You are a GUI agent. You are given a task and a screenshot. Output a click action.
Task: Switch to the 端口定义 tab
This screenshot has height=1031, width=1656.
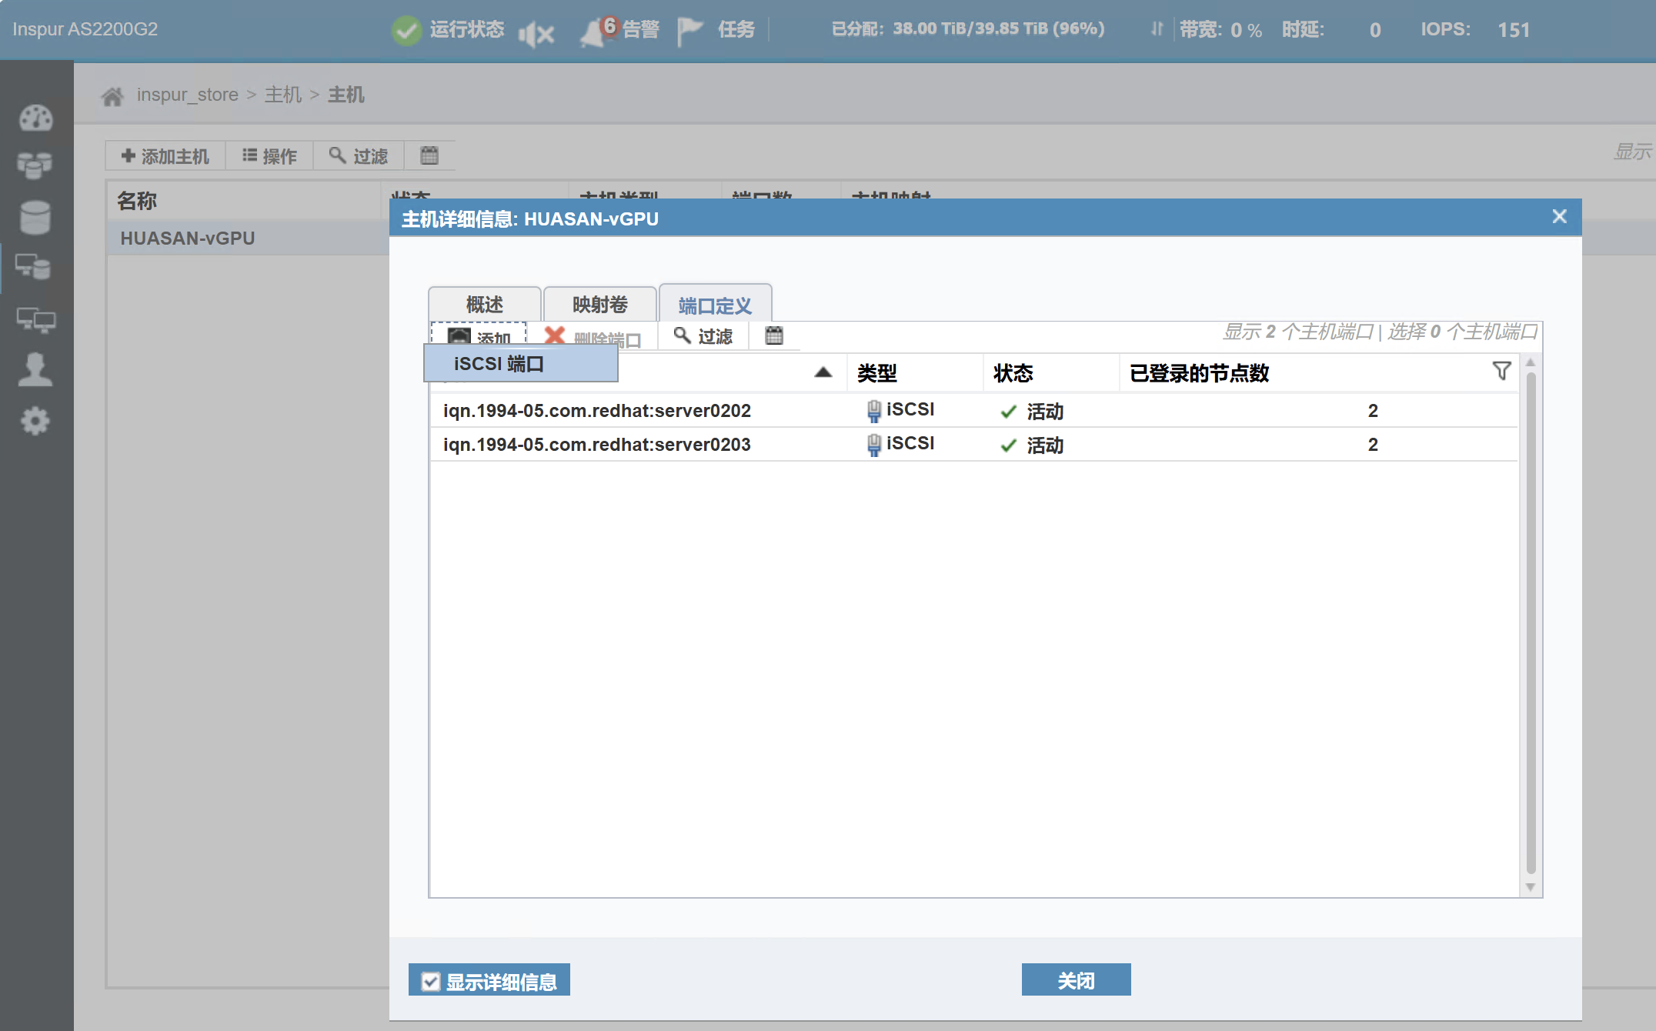pyautogui.click(x=716, y=305)
